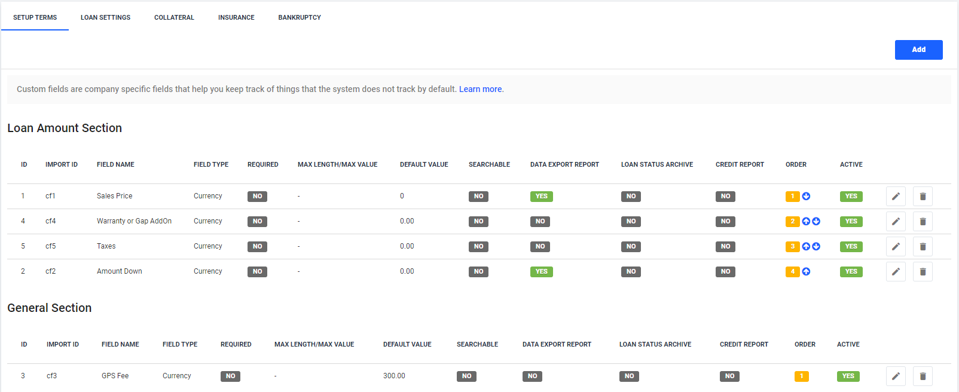Edit the Sales Price custom field
This screenshot has width=959, height=392.
(896, 196)
